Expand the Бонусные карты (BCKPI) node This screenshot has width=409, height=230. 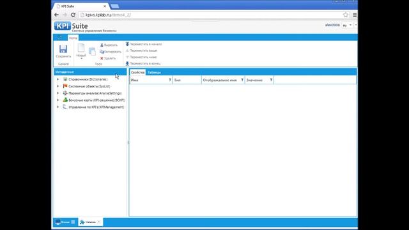[58, 100]
